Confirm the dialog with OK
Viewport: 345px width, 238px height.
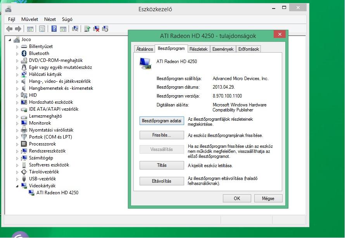coord(237,199)
